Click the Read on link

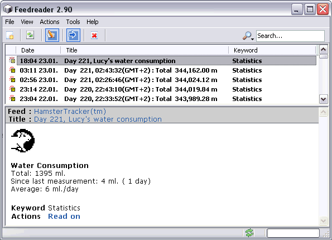(64, 216)
